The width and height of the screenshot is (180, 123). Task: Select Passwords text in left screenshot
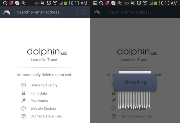pyautogui.click(x=39, y=101)
